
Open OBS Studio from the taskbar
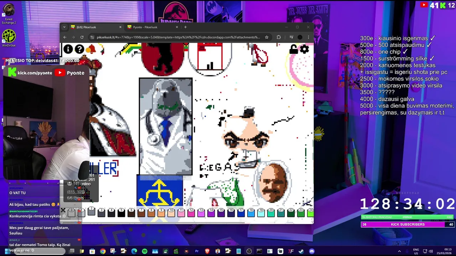249,251
